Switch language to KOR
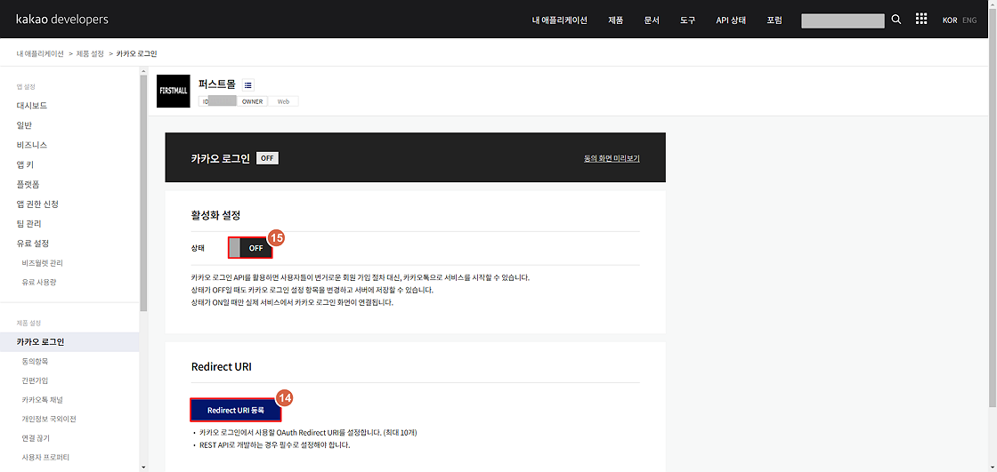Image resolution: width=997 pixels, height=472 pixels. pyautogui.click(x=950, y=20)
